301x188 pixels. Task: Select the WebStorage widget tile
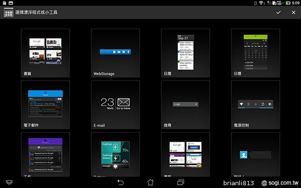pos(115,53)
